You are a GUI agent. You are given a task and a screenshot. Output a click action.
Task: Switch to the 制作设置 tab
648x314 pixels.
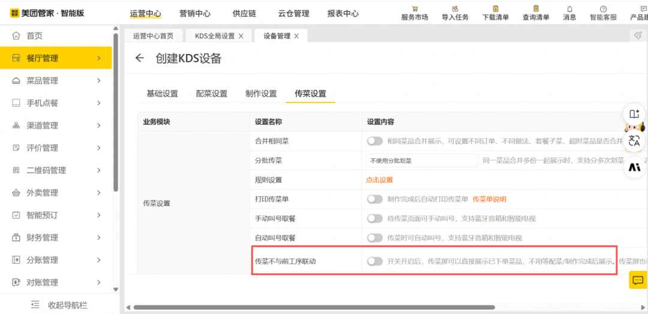pyautogui.click(x=261, y=94)
